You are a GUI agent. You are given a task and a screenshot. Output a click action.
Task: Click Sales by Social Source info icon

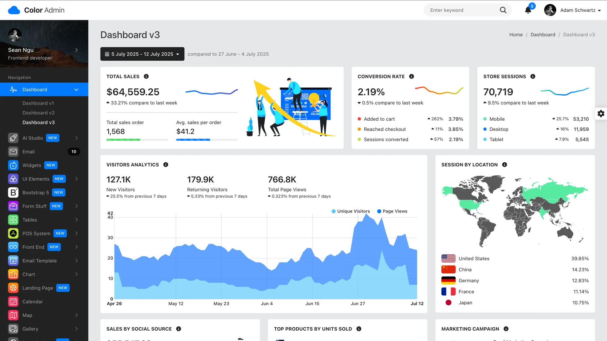179,329
